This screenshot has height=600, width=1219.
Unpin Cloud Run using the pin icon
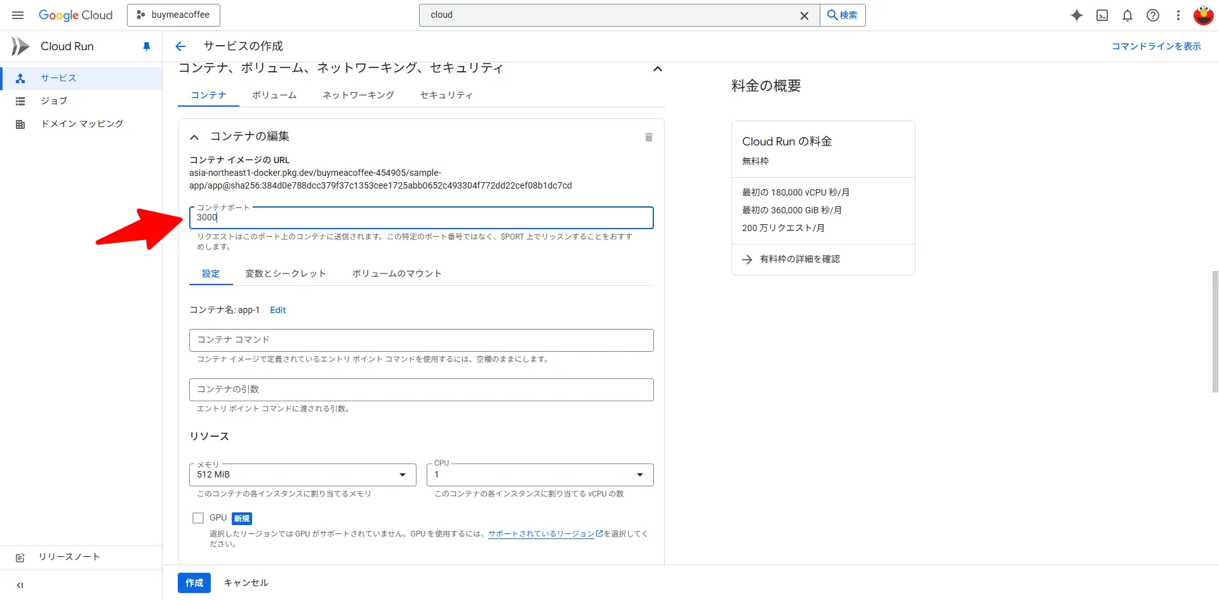[x=147, y=46]
